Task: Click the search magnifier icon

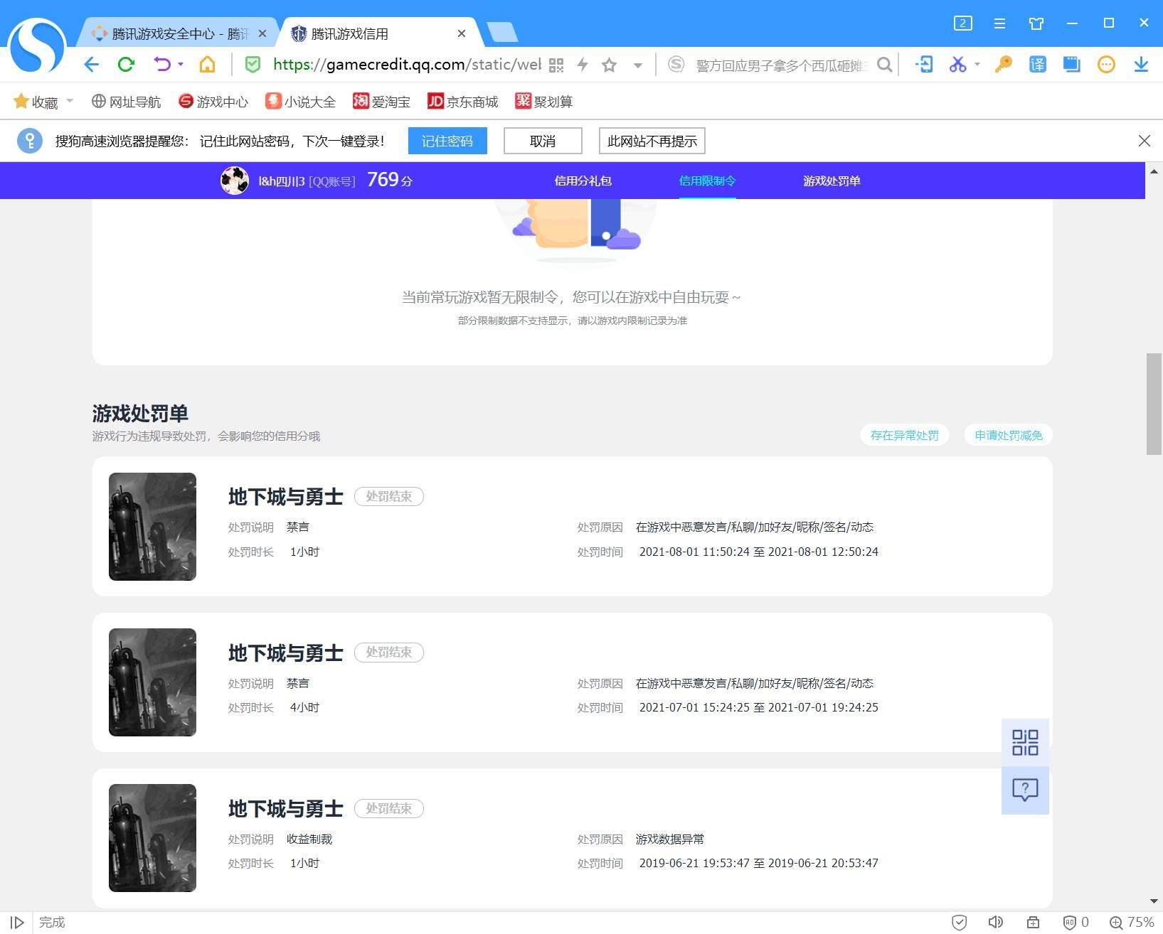Action: coord(885,65)
